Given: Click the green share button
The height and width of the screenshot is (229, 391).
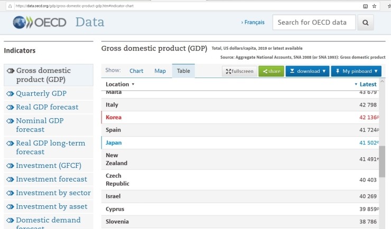Looking at the screenshot, I should (x=271, y=71).
